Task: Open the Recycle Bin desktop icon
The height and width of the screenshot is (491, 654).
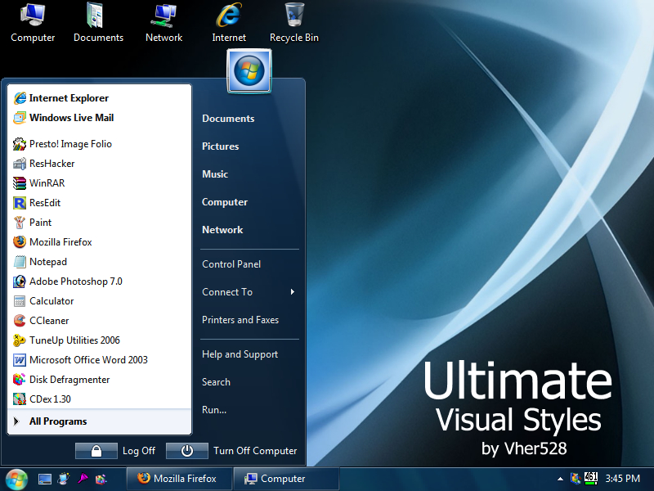Action: 294,23
